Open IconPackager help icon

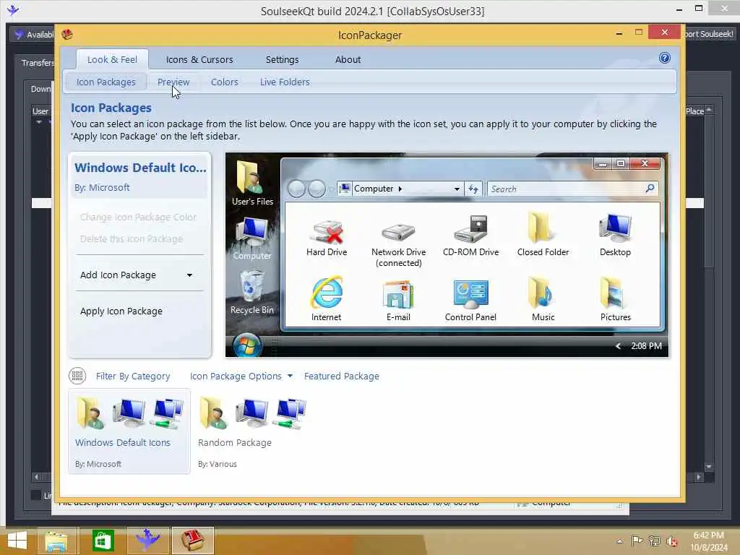click(665, 58)
